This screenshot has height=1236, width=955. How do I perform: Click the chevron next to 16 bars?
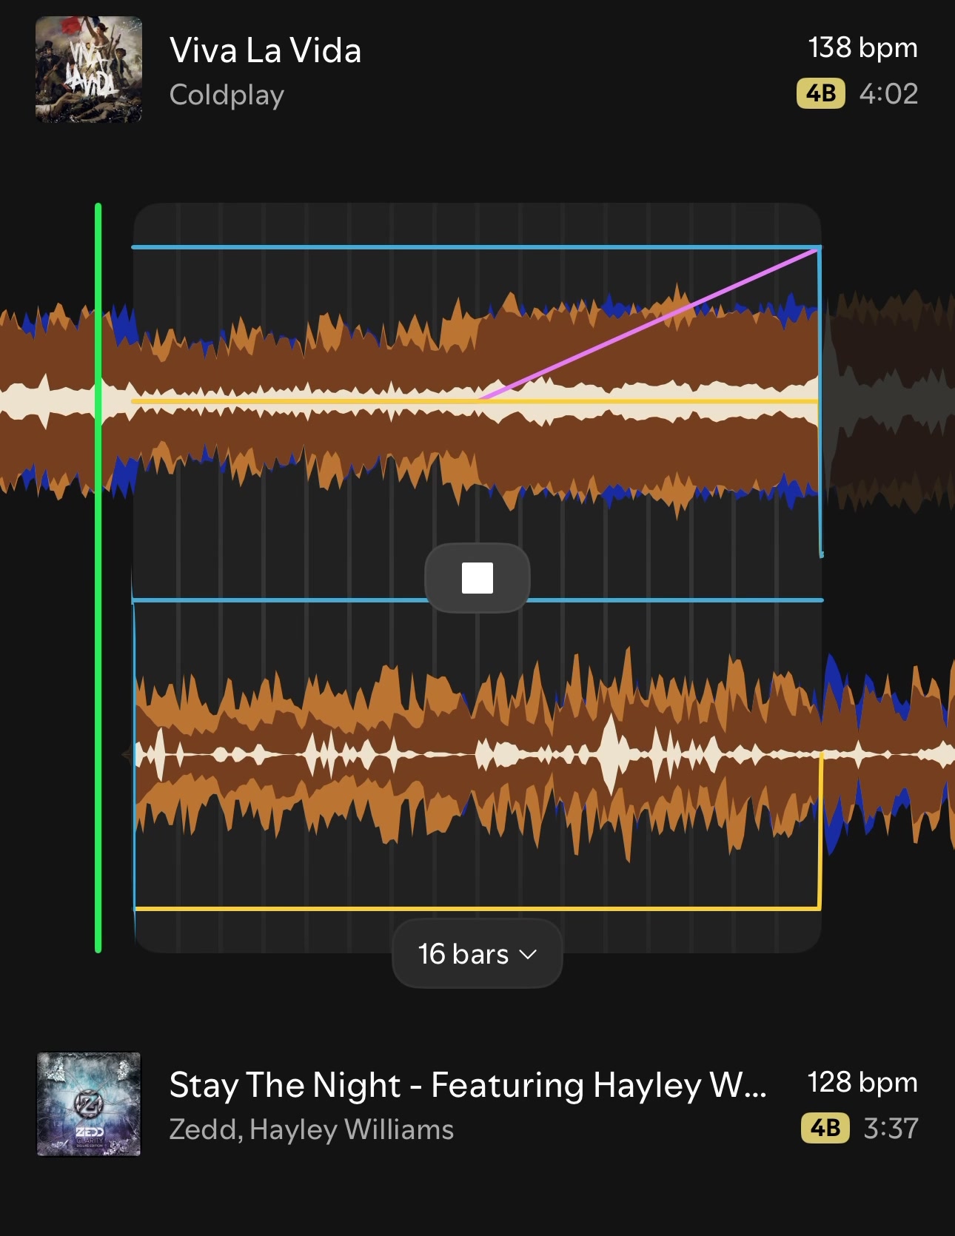point(528,955)
